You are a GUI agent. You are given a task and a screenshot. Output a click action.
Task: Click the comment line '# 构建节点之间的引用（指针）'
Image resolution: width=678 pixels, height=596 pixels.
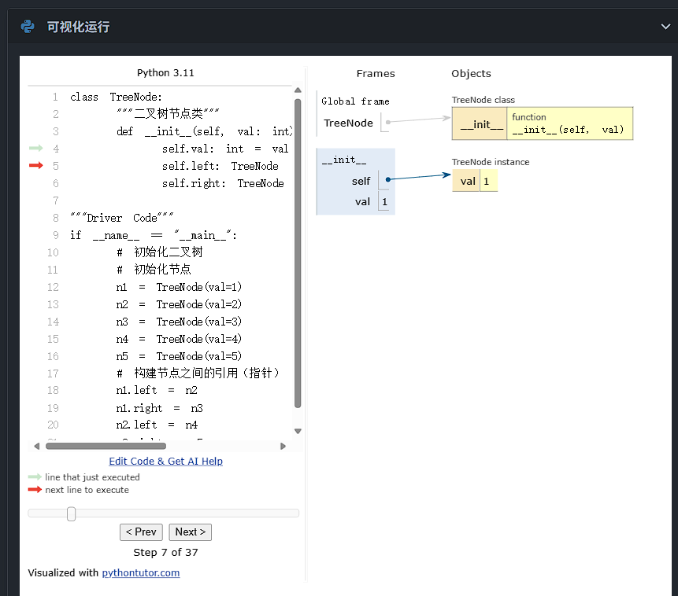(x=198, y=373)
